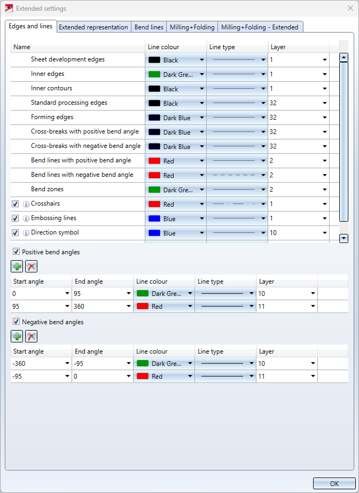Open line type dropdown for Crosshairs
This screenshot has width=359, height=493.
263,205
